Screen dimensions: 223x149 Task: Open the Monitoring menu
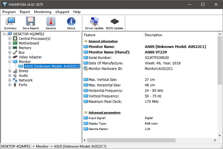(x=43, y=12)
